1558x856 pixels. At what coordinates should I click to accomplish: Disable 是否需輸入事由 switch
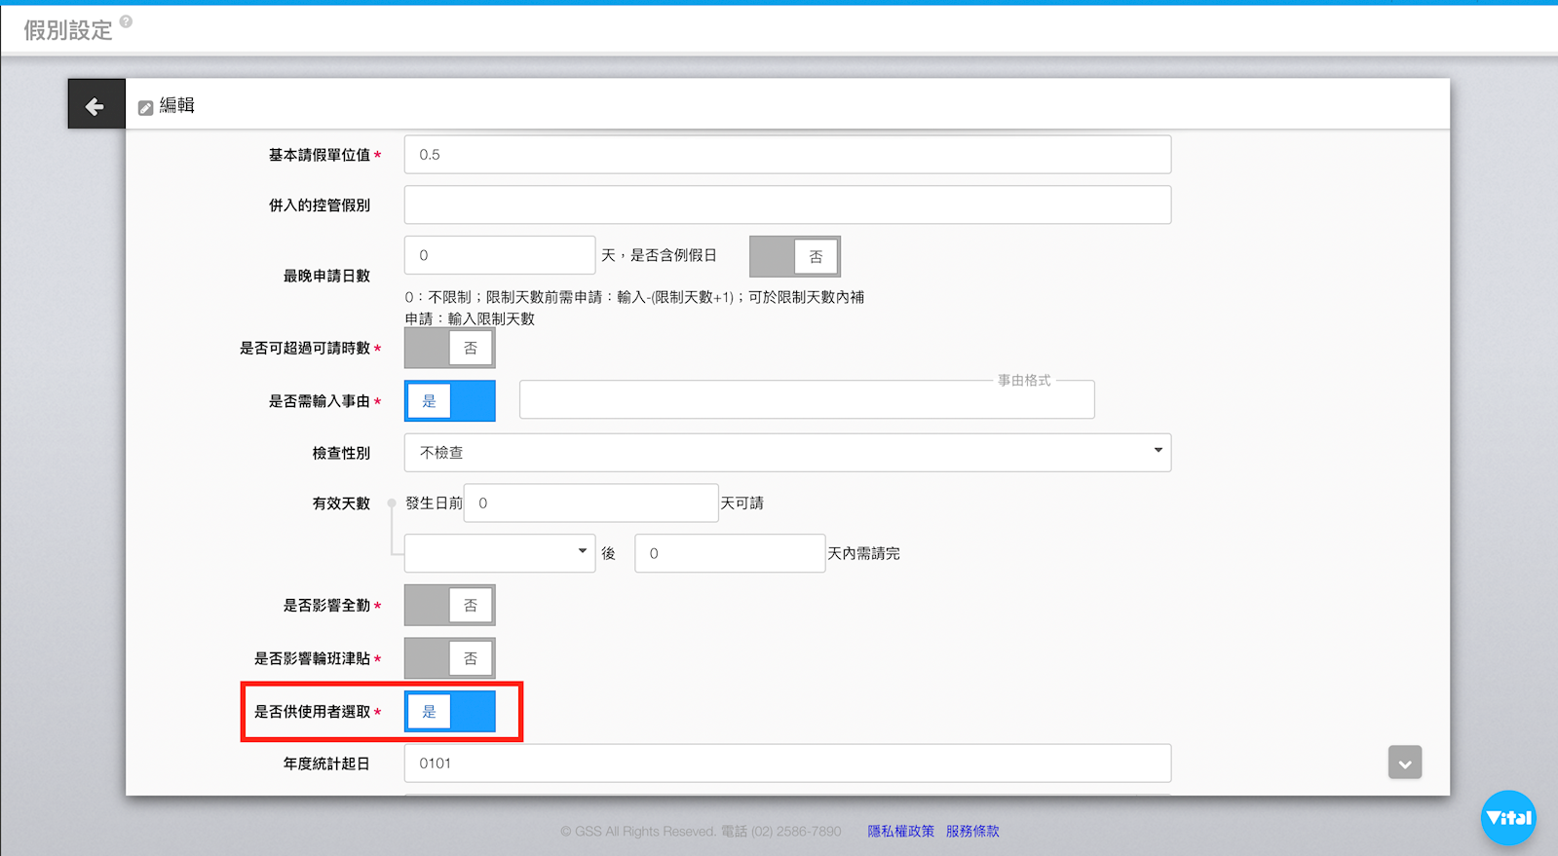pos(449,401)
